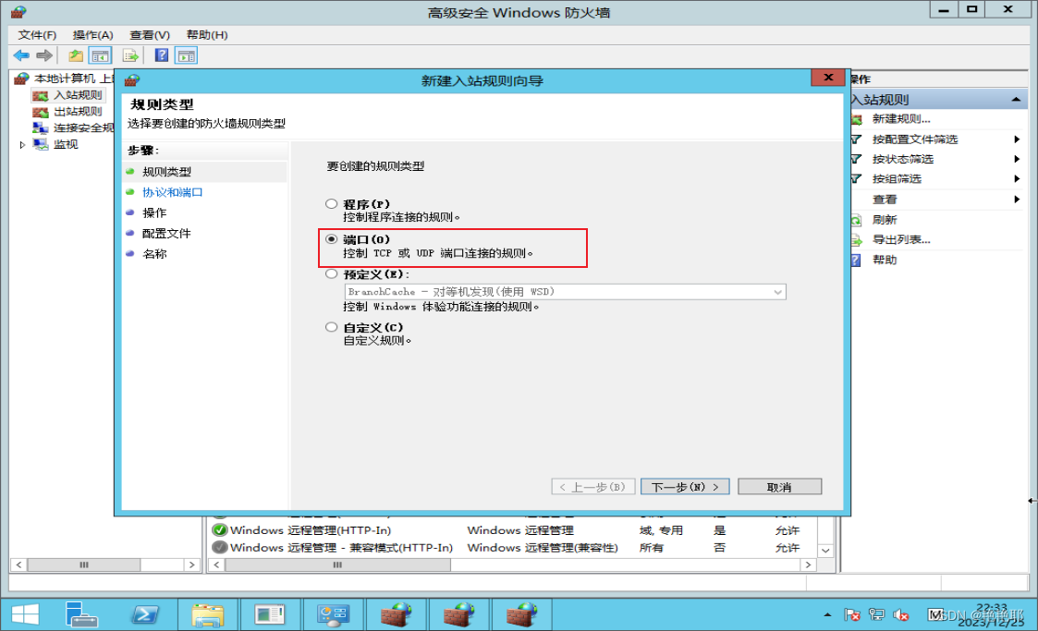
Task: Click the 取消 button in wizard
Action: (x=780, y=487)
